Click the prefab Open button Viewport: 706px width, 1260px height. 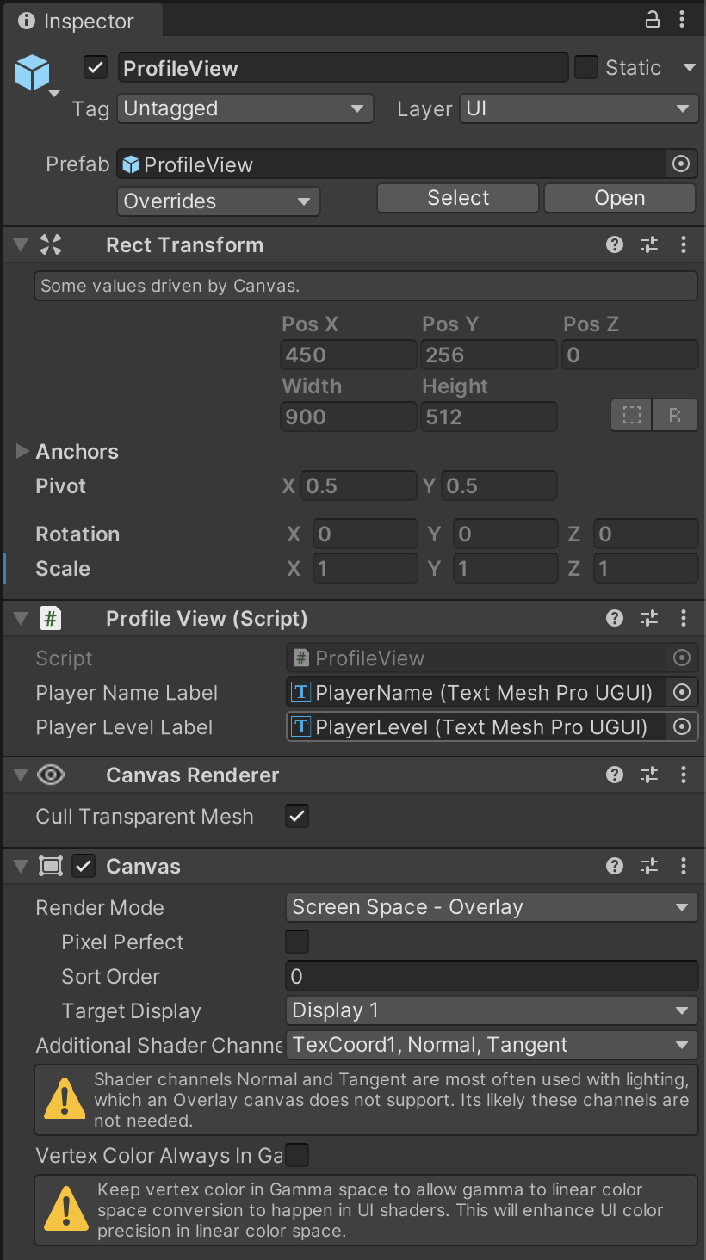click(620, 198)
